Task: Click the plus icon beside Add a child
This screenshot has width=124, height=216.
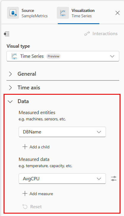Action: (x=25, y=147)
